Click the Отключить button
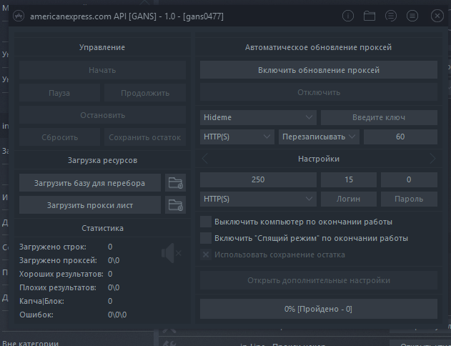 (319, 92)
